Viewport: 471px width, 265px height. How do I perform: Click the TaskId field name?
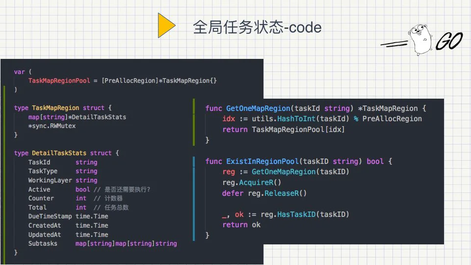(39, 162)
